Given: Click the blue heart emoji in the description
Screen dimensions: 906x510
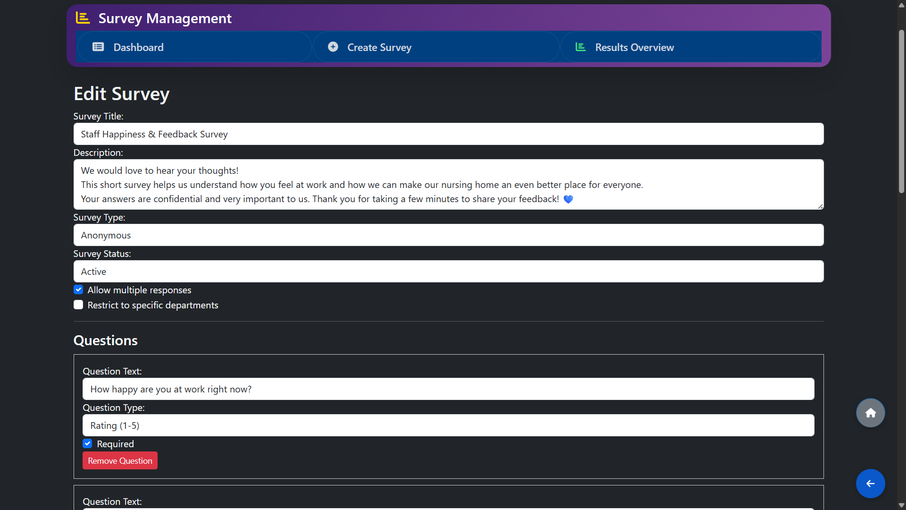Looking at the screenshot, I should tap(568, 199).
